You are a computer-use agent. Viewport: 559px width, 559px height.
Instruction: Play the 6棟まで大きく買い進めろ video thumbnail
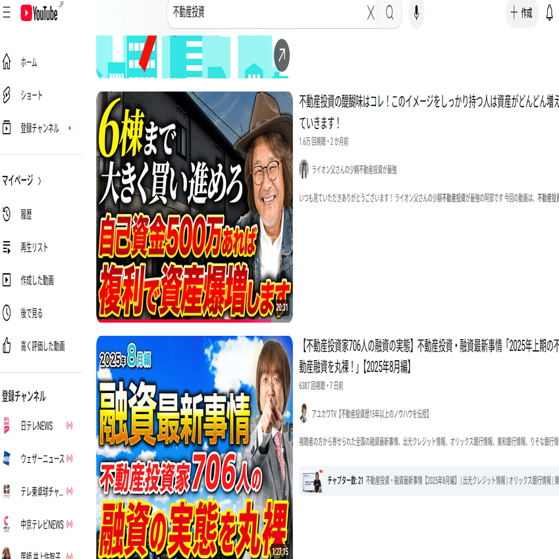[194, 207]
